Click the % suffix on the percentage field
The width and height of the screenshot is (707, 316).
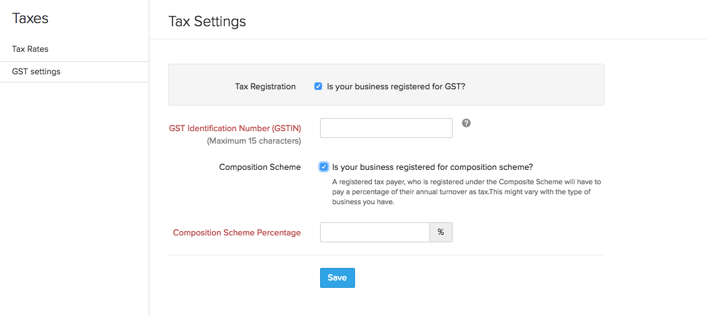tap(441, 232)
